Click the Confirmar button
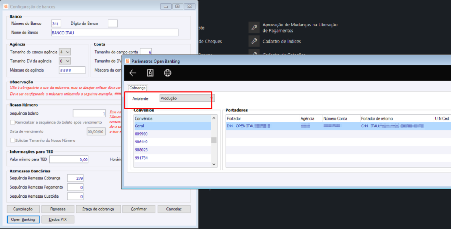451x229 pixels. (139, 209)
